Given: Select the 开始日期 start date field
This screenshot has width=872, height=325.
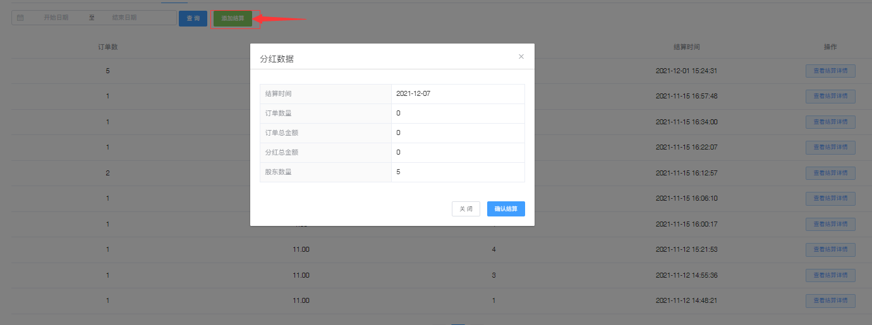Looking at the screenshot, I should click(x=56, y=18).
